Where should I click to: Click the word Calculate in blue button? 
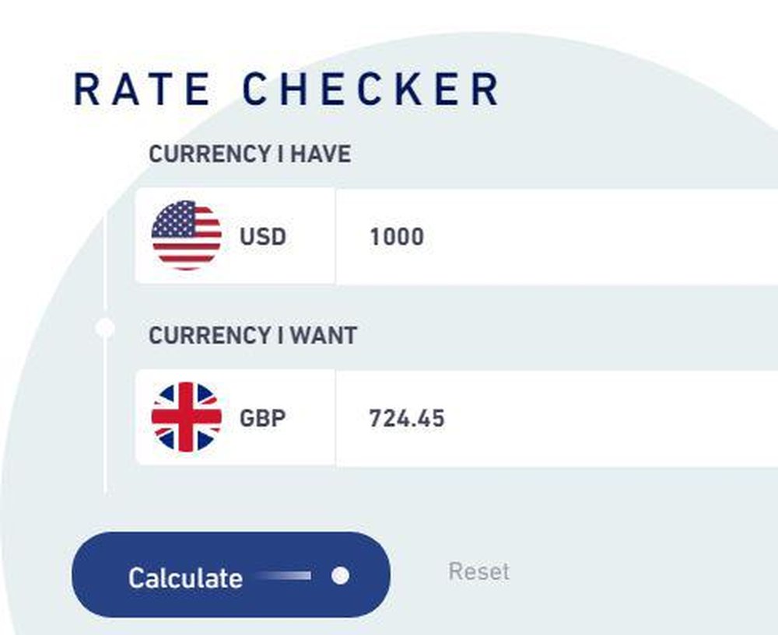coord(186,578)
